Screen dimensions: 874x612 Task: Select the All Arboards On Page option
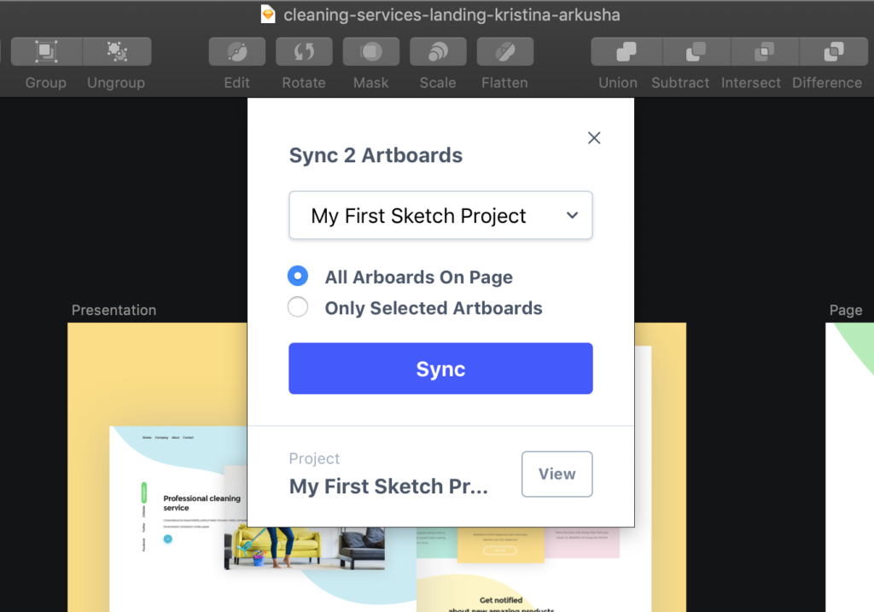coord(297,276)
